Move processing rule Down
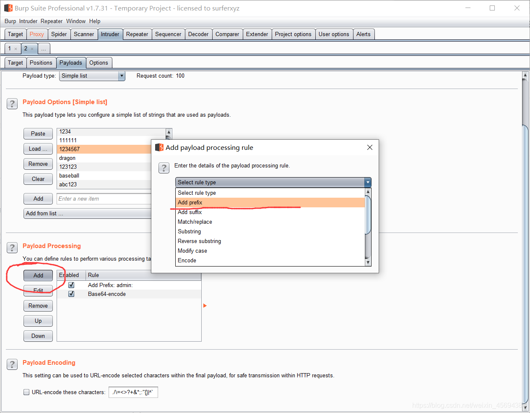This screenshot has width=530, height=413. [38, 336]
